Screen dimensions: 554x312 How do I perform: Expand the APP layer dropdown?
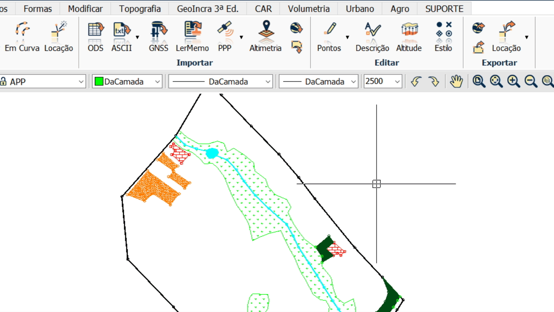81,81
